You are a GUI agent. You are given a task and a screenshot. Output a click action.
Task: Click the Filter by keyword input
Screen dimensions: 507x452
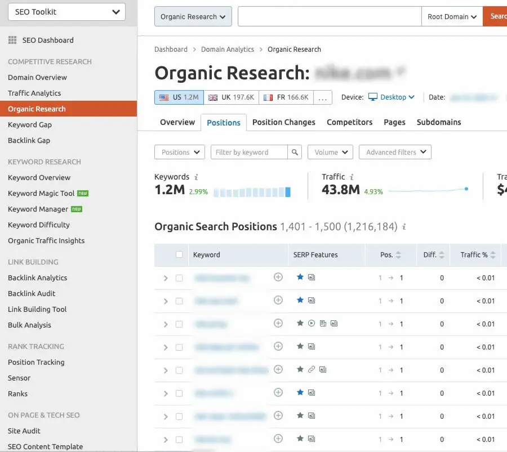coord(249,152)
